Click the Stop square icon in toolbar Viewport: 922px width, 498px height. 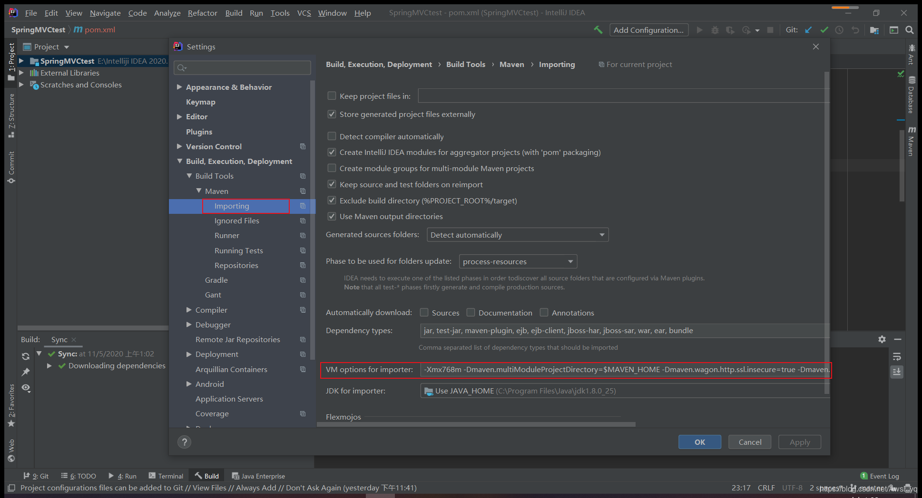770,30
